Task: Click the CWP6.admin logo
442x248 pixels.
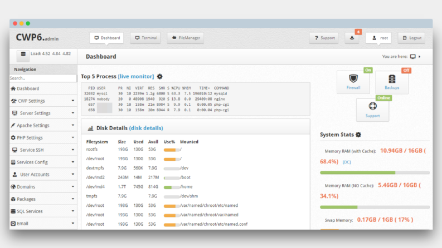Action: (x=37, y=37)
